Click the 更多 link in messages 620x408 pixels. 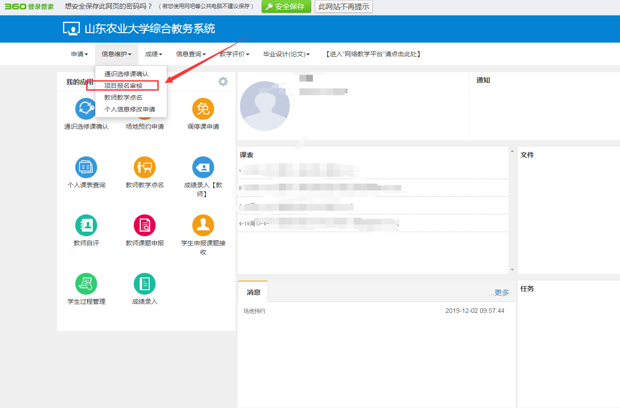(501, 293)
